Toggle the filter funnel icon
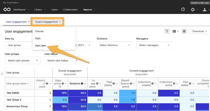Viewport: 210px width, 111px height. [167, 31]
